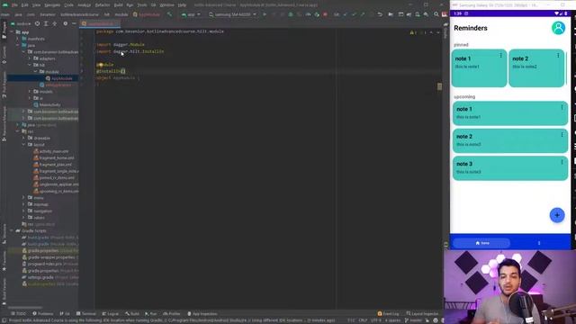The height and width of the screenshot is (324, 576).
Task: Select fragment_home.xml in the layout folder
Action: (54, 158)
